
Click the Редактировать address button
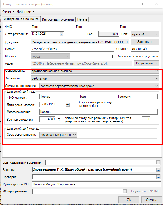coord(147,63)
